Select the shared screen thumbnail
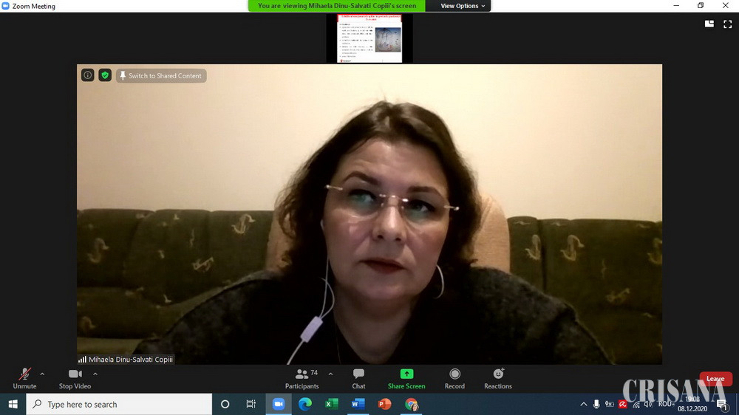Image resolution: width=739 pixels, height=415 pixels. click(x=369, y=38)
